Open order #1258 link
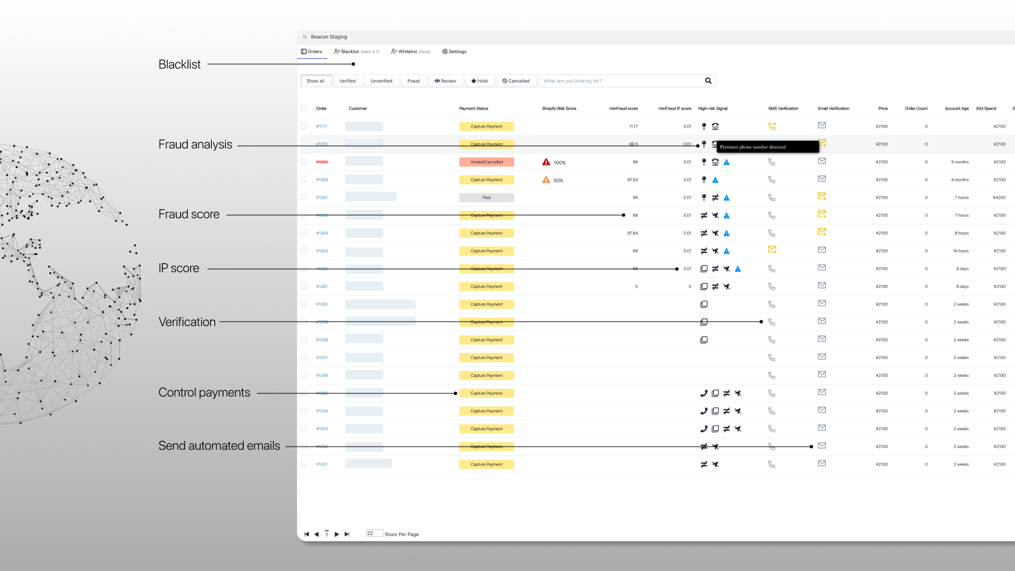1015x571 pixels. tap(322, 339)
